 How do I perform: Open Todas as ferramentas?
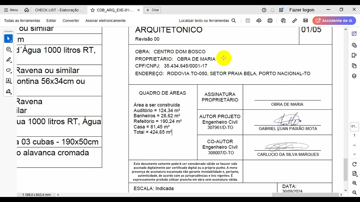(x=22, y=20)
